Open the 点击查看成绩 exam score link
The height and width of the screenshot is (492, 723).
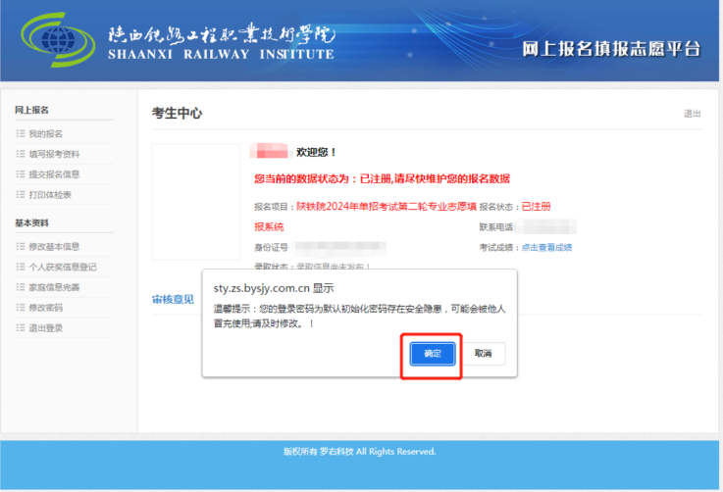tap(546, 247)
